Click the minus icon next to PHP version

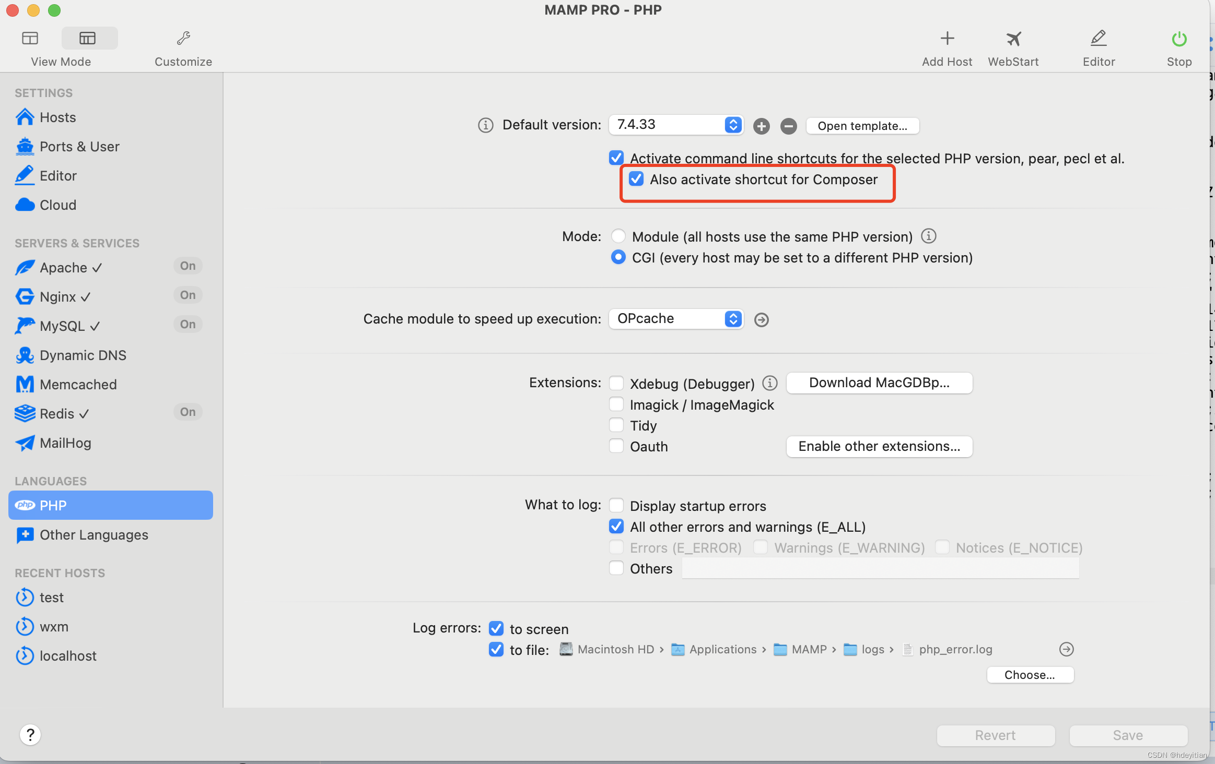click(788, 126)
